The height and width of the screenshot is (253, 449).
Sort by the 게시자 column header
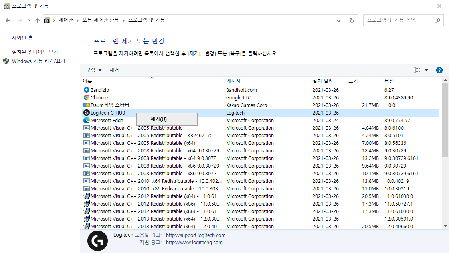point(267,81)
